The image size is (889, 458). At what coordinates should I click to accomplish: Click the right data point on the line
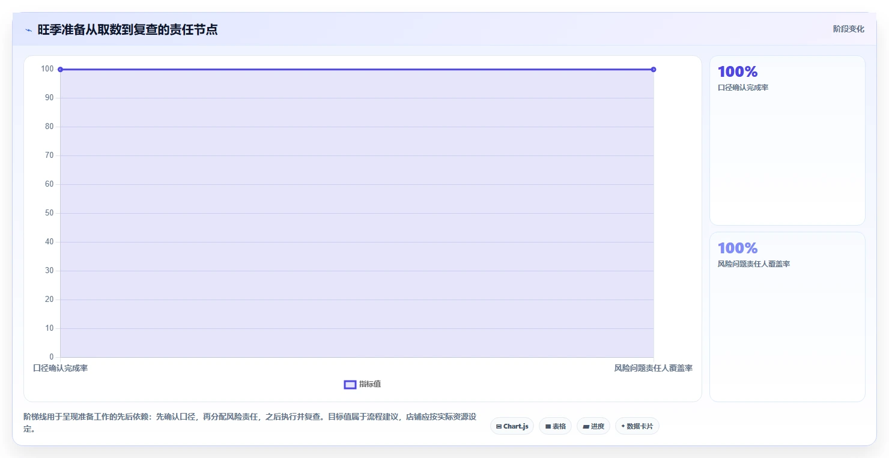[x=654, y=70]
